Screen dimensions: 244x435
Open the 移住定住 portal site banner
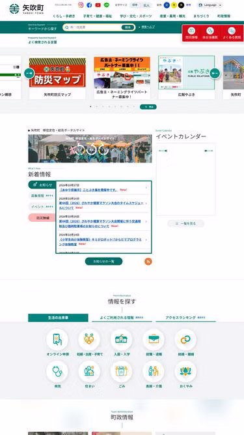(90, 149)
